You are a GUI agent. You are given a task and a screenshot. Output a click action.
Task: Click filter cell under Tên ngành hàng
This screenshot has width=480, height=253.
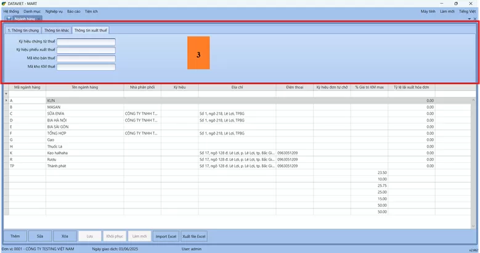click(85, 94)
